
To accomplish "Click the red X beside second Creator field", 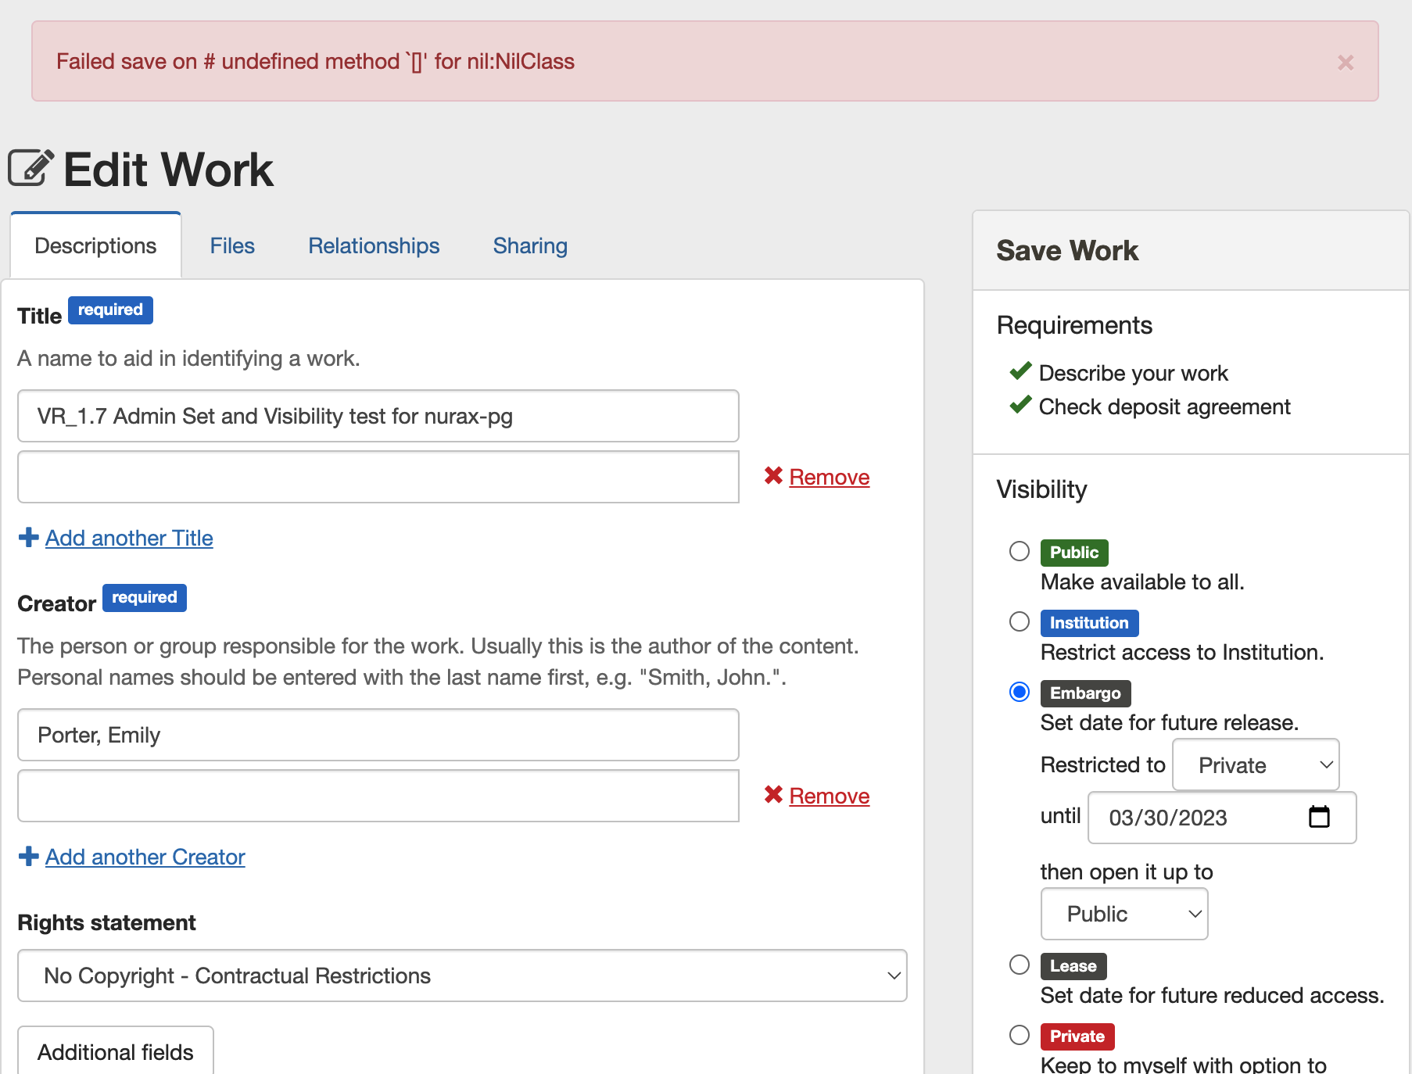I will click(773, 794).
